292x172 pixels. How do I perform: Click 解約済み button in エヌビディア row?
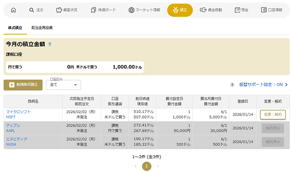(x=273, y=142)
